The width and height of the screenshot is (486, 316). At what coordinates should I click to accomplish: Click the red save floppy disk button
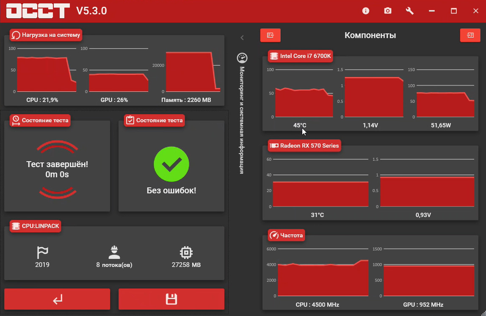click(x=171, y=299)
